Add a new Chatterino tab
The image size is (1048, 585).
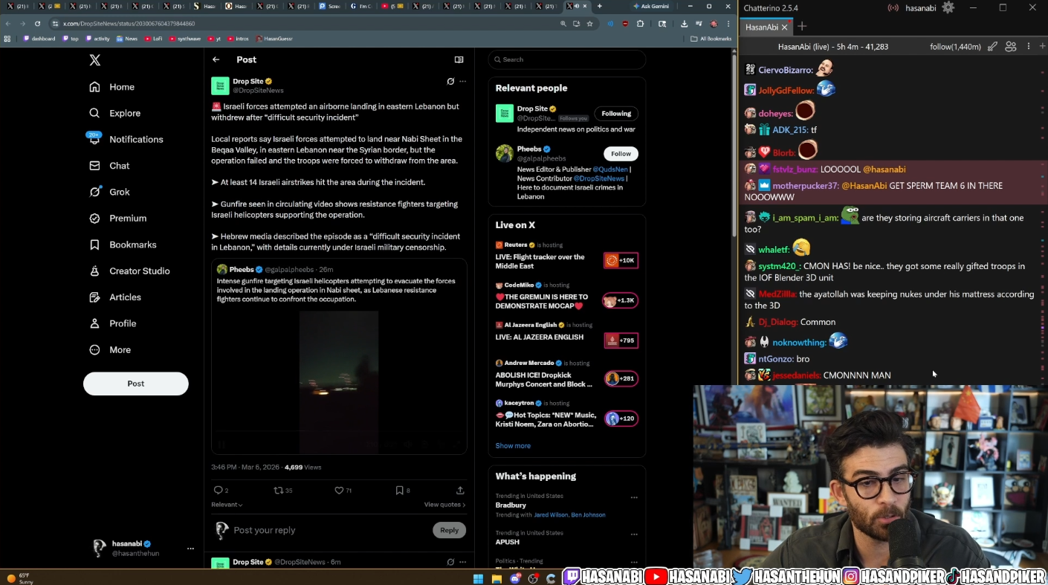(802, 27)
